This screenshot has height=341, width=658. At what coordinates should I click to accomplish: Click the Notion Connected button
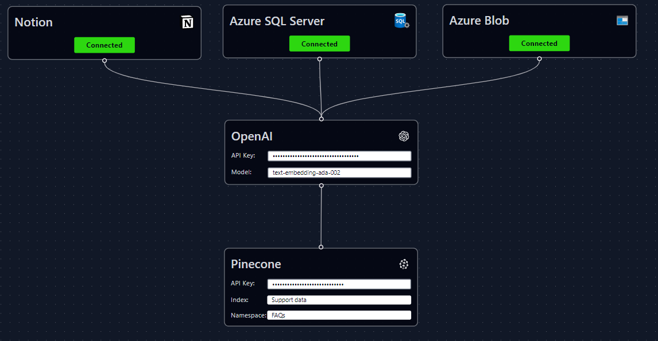coord(104,45)
